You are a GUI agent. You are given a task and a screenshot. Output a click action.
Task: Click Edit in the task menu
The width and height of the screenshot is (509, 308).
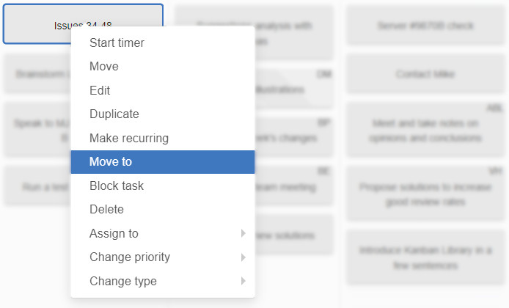point(100,91)
